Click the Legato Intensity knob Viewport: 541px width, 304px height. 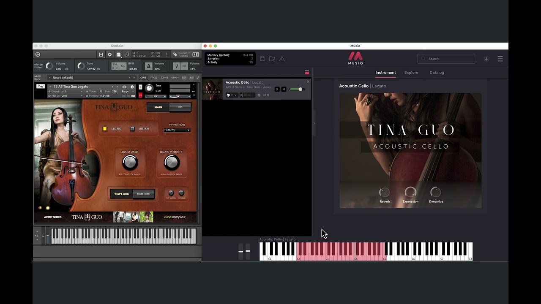[171, 163]
